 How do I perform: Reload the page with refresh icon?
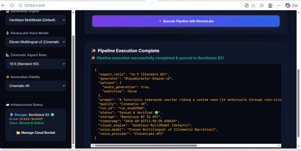12,6
